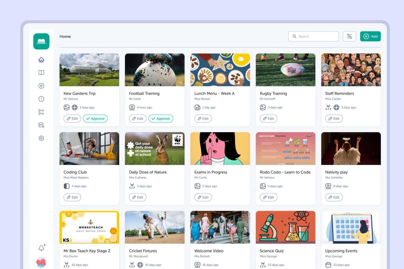Open the Football Training thumbnail
404x269 pixels.
[155, 70]
